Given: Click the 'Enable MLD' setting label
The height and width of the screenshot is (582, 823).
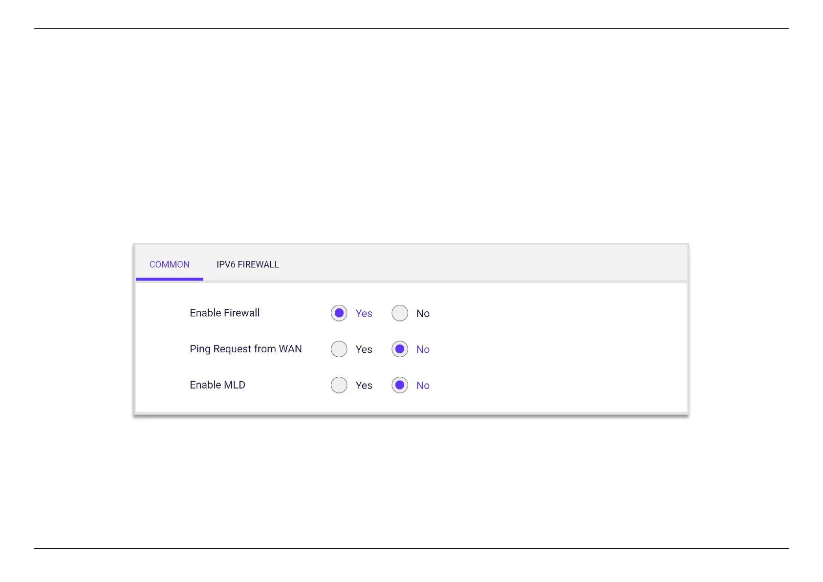Looking at the screenshot, I should [217, 385].
